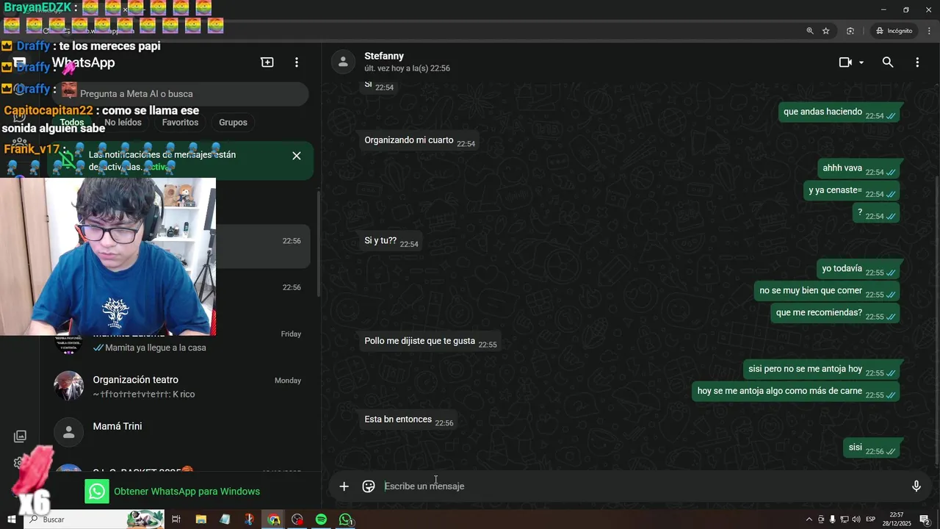Open the WhatsApp taskbar app
The image size is (940, 529).
[345, 519]
